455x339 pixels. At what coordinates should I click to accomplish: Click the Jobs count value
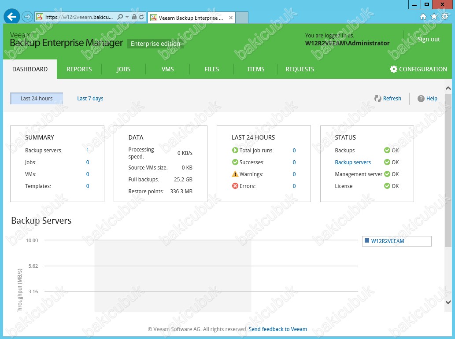click(88, 162)
